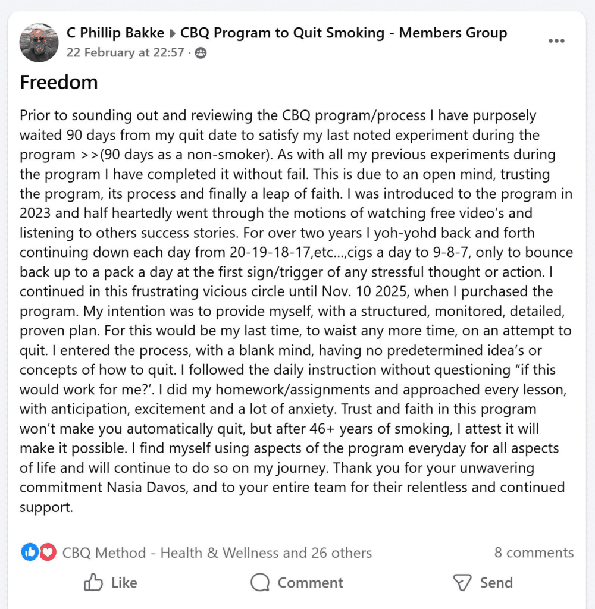
Task: Click the Send button
Action: click(x=483, y=583)
